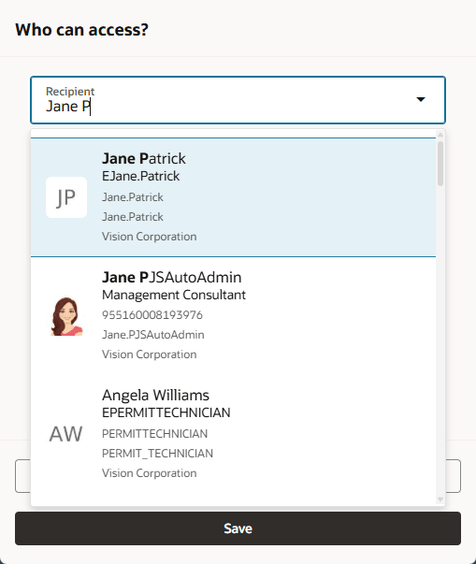Click the EPERMITTECHNICIAN text

[166, 412]
